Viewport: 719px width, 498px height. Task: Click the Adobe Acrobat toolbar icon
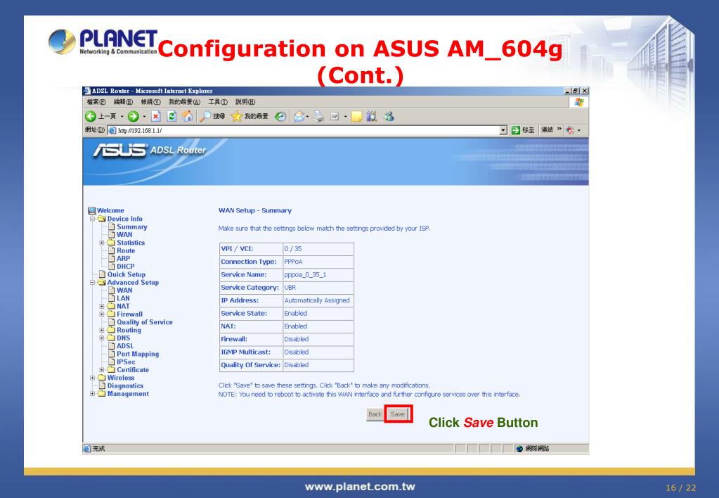570,130
